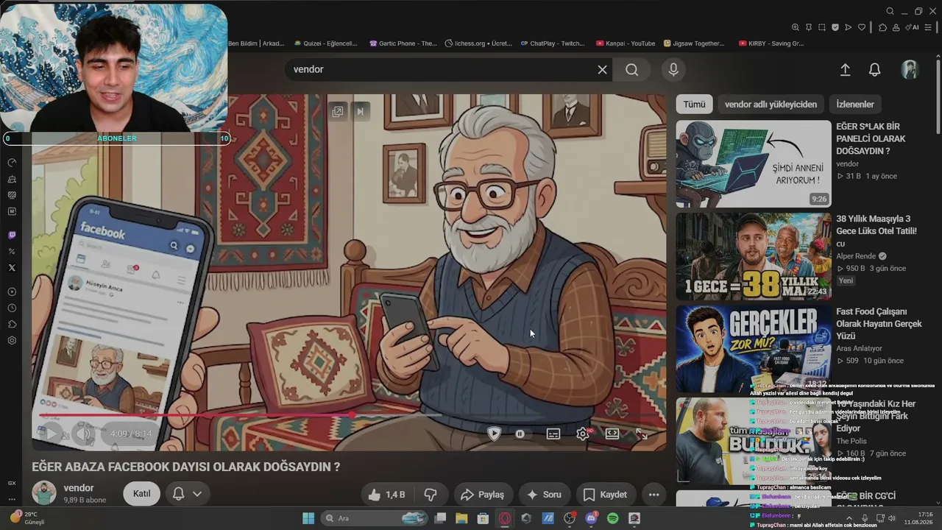
Task: Open the vendor channel name link
Action: click(79, 488)
